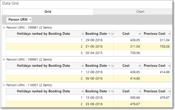The height and width of the screenshot is (110, 175).
Task: Pin Previous Cost column in group 110001
Action: tap(169, 91)
